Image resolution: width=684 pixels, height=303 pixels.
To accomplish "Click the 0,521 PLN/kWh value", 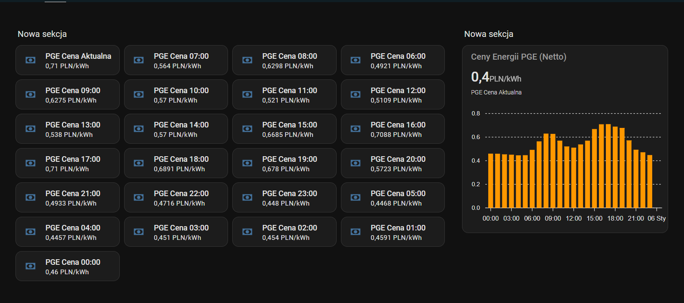I will [x=286, y=100].
